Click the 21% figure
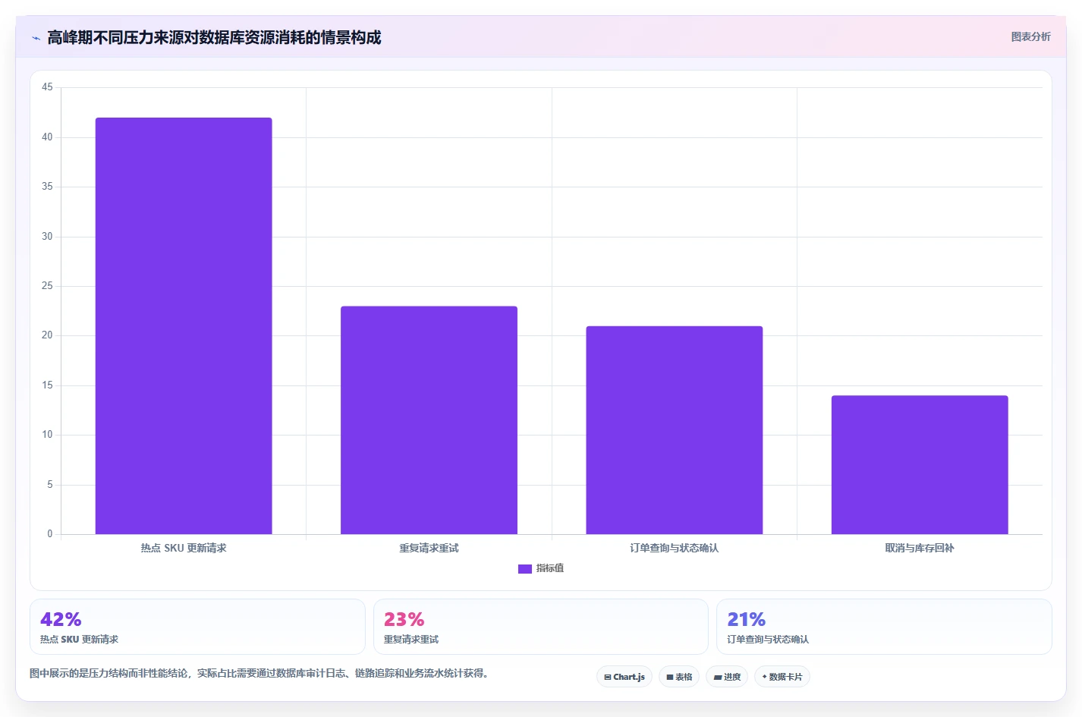 (x=747, y=619)
